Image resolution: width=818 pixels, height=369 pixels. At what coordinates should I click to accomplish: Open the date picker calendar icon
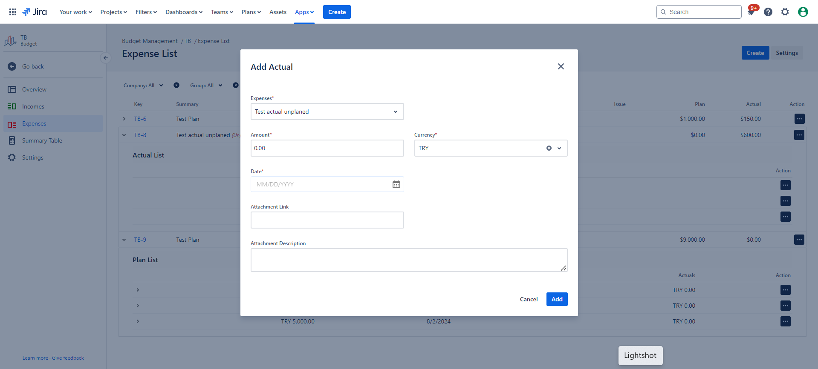click(x=396, y=184)
